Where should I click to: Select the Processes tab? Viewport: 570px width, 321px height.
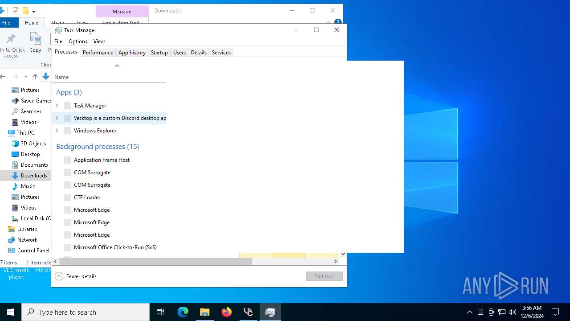point(66,52)
